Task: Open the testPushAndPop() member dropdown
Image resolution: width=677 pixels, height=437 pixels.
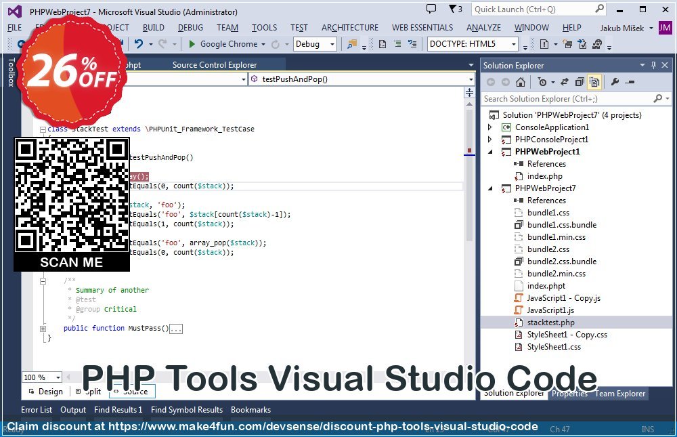Action: tap(471, 79)
